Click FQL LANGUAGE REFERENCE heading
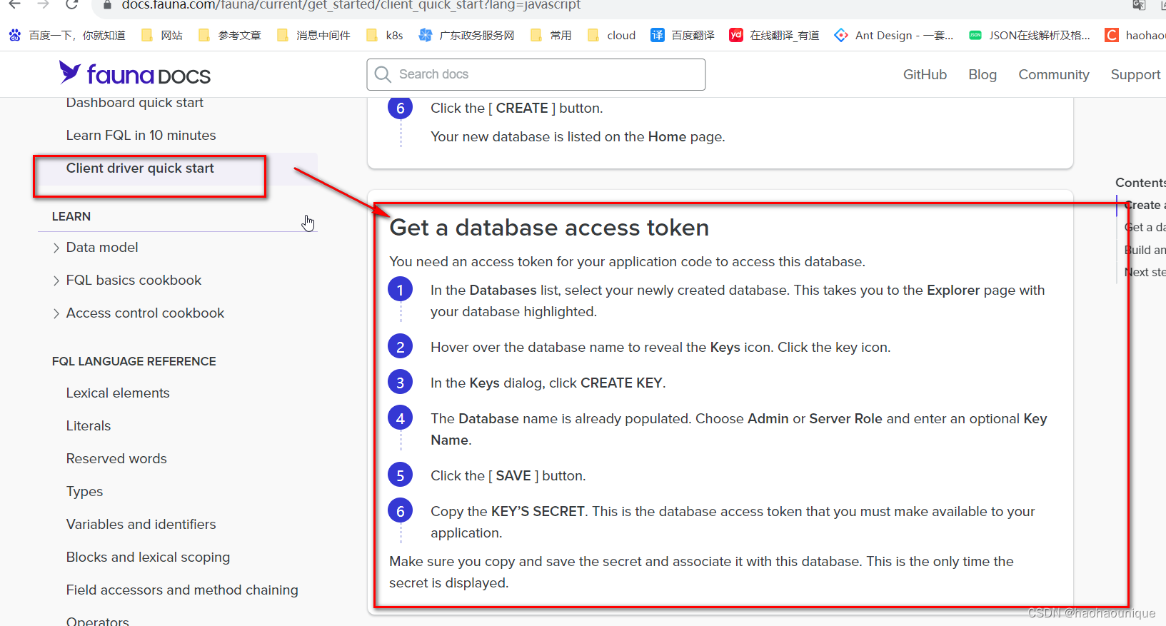 (x=134, y=361)
